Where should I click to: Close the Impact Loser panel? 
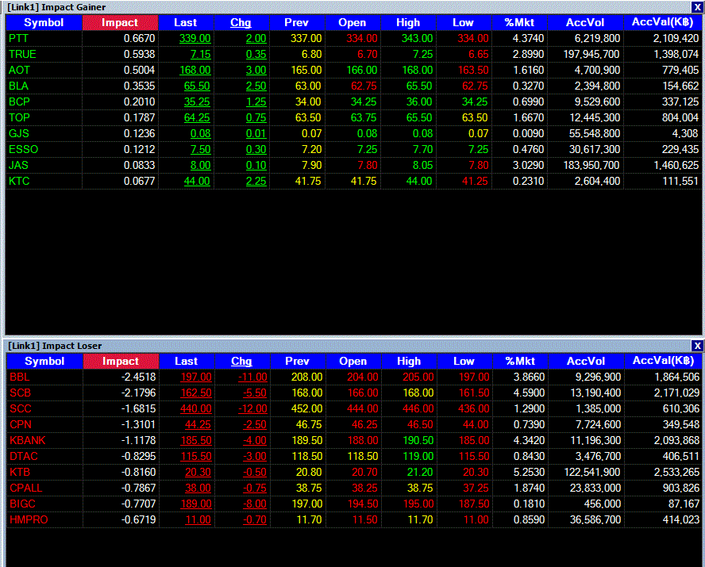(697, 346)
